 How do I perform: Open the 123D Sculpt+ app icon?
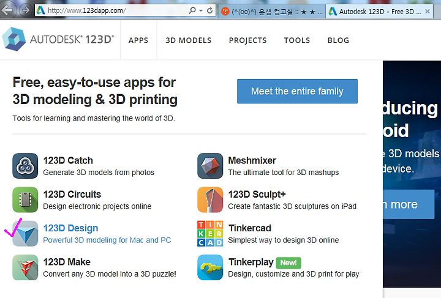click(210, 199)
